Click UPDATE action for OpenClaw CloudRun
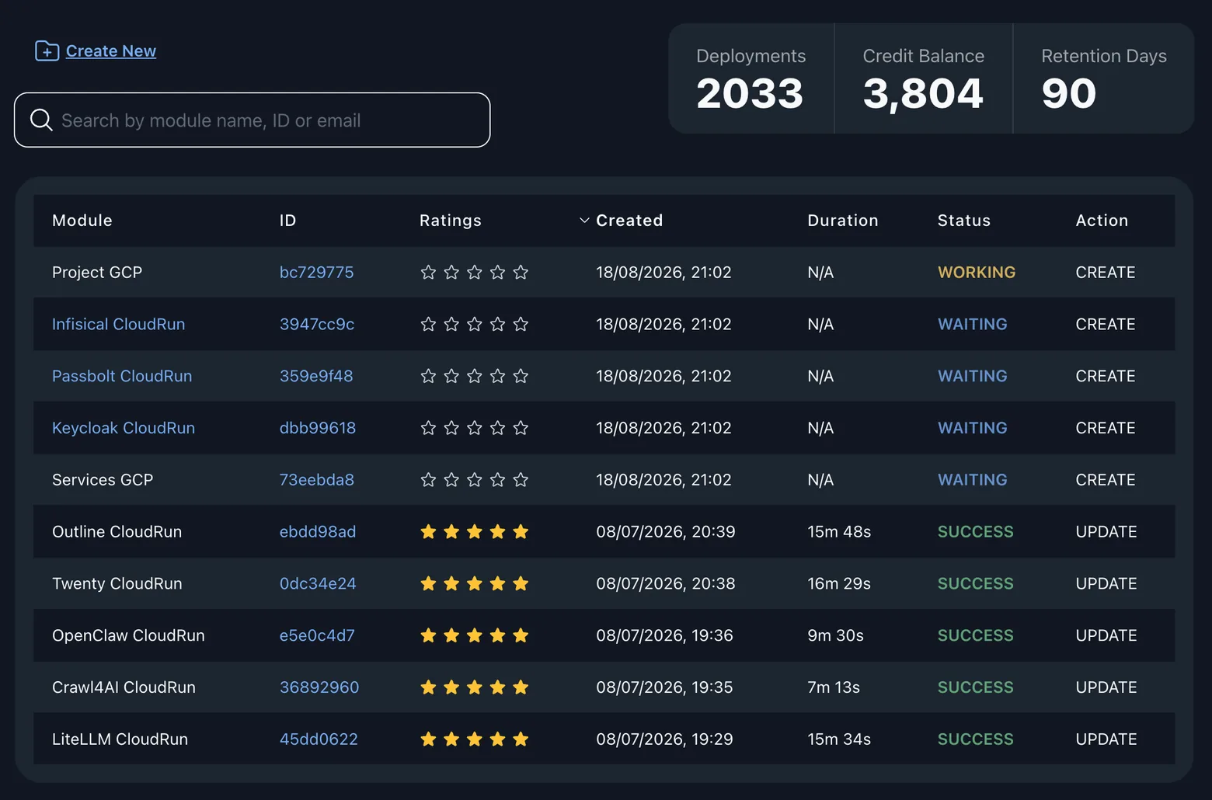 (x=1106, y=635)
